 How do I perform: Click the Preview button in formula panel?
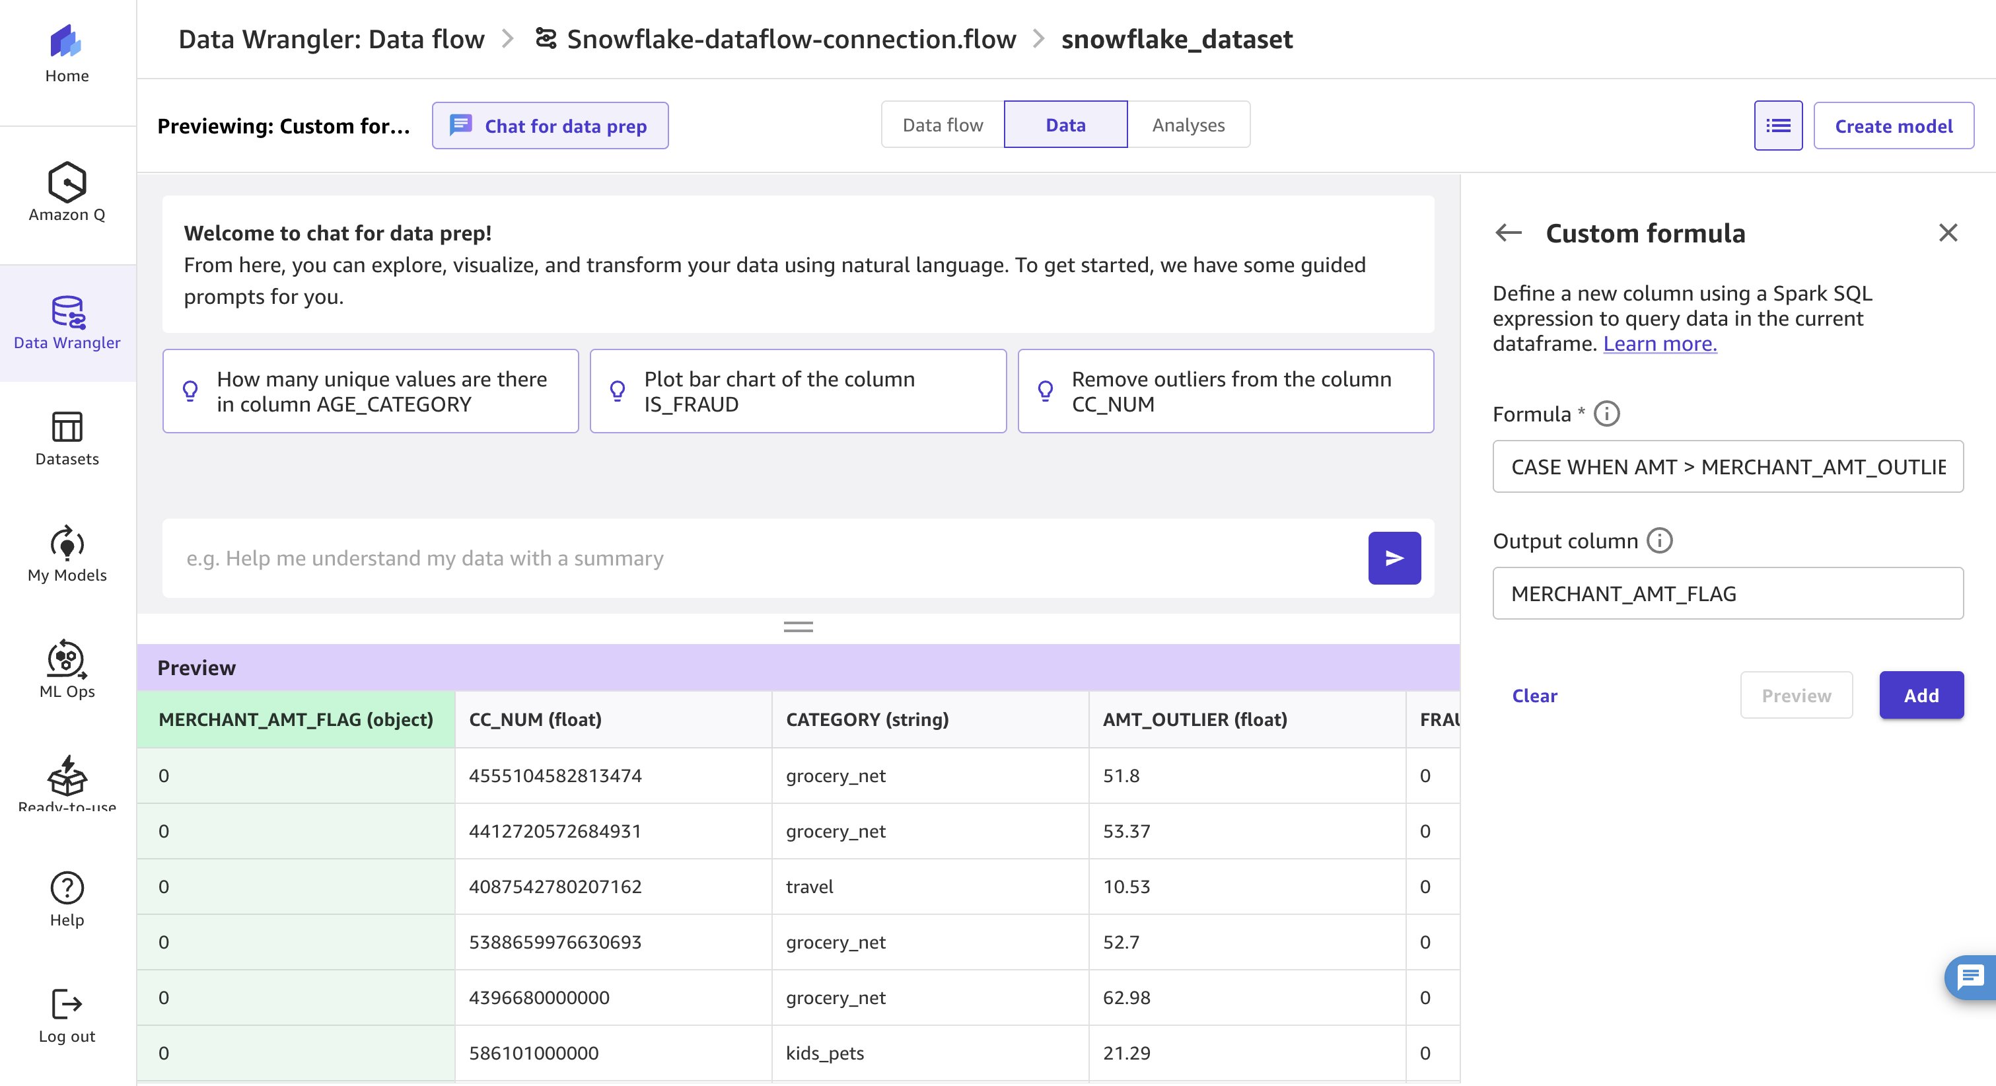click(1796, 696)
